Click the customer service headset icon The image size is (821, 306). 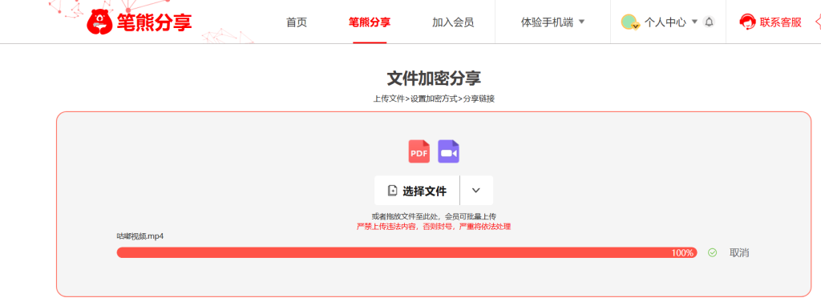tap(747, 22)
